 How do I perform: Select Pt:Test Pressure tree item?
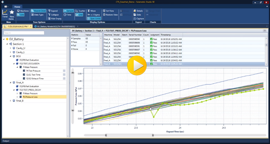[33, 71]
